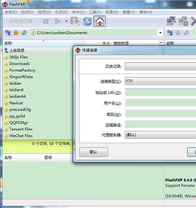Click the orange favorites star in local pane

tap(16, 33)
